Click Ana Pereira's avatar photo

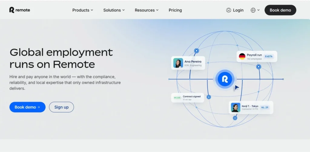(178, 63)
